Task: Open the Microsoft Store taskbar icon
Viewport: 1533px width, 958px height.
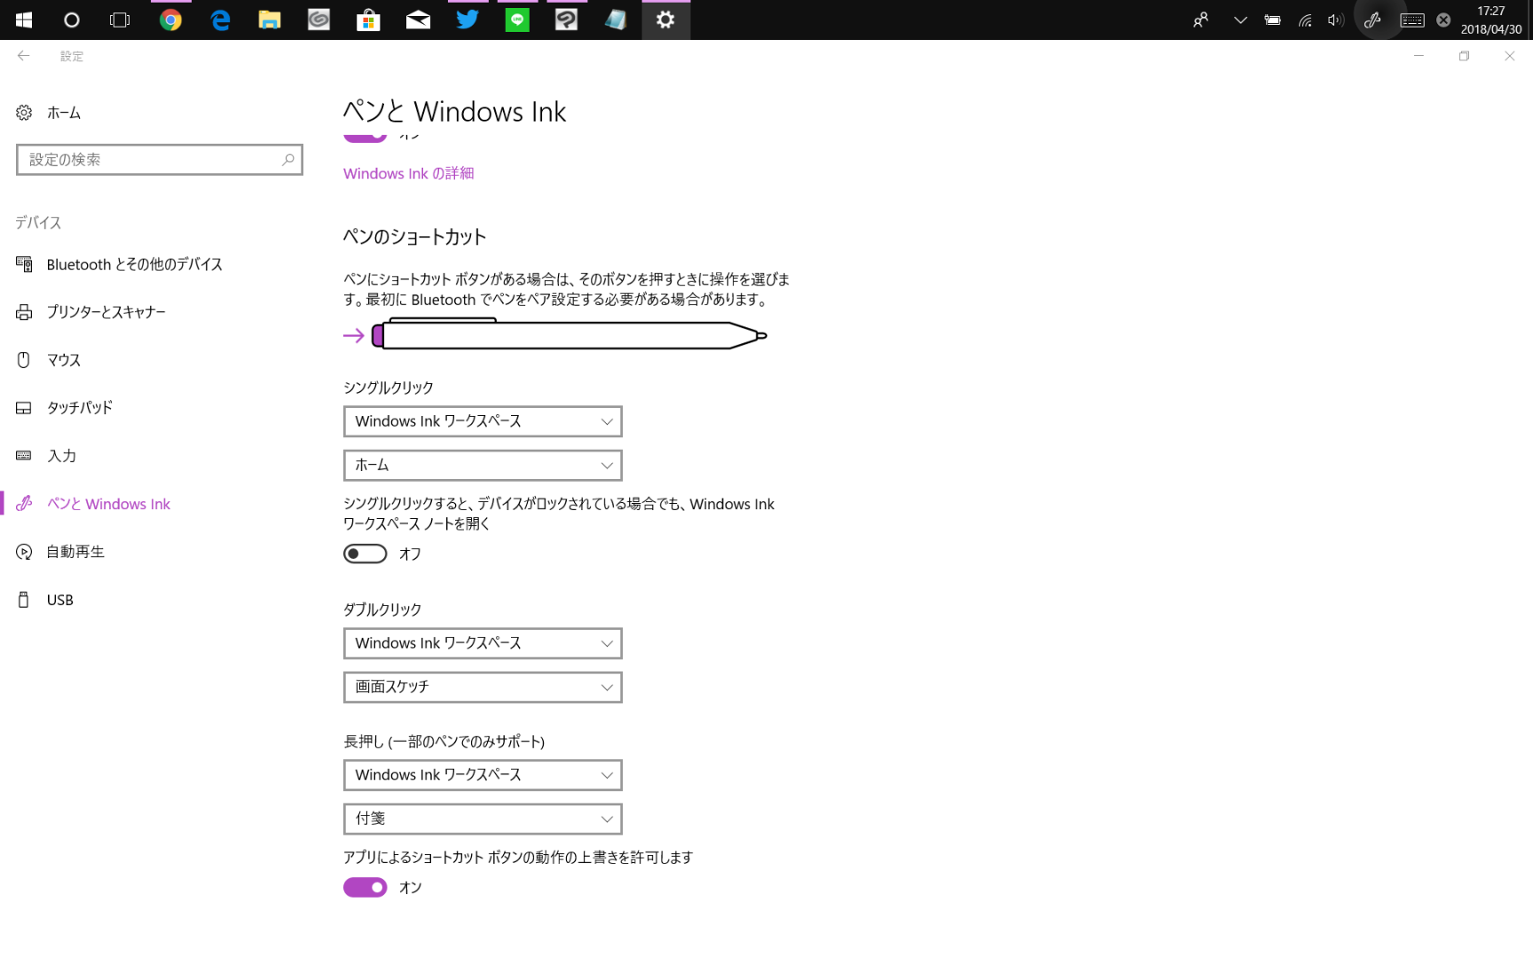Action: [x=368, y=20]
